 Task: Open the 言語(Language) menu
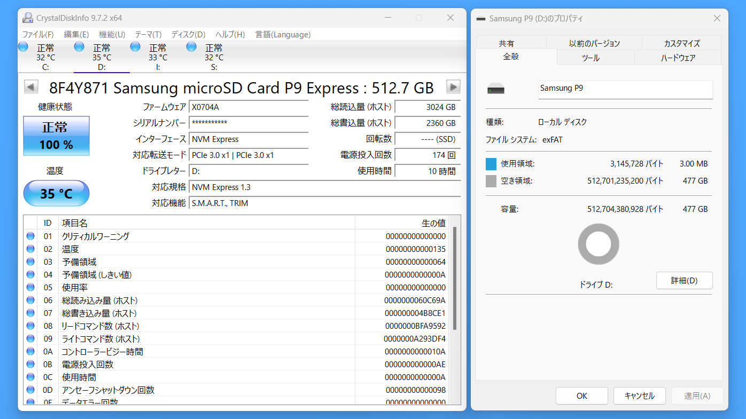pyautogui.click(x=283, y=35)
